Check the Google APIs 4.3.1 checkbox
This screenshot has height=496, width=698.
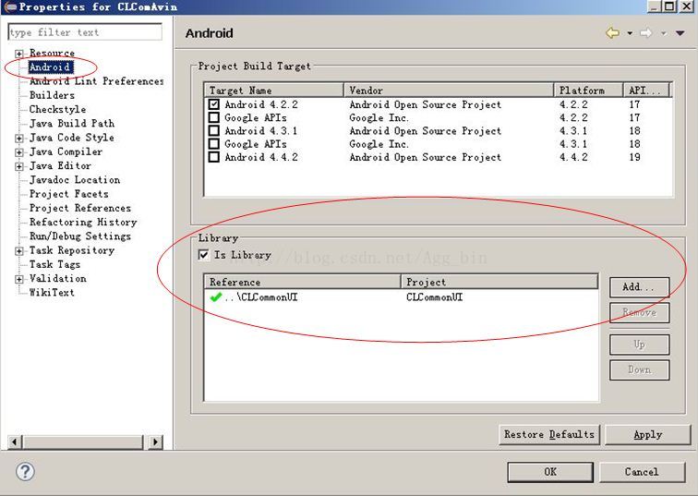(x=214, y=144)
